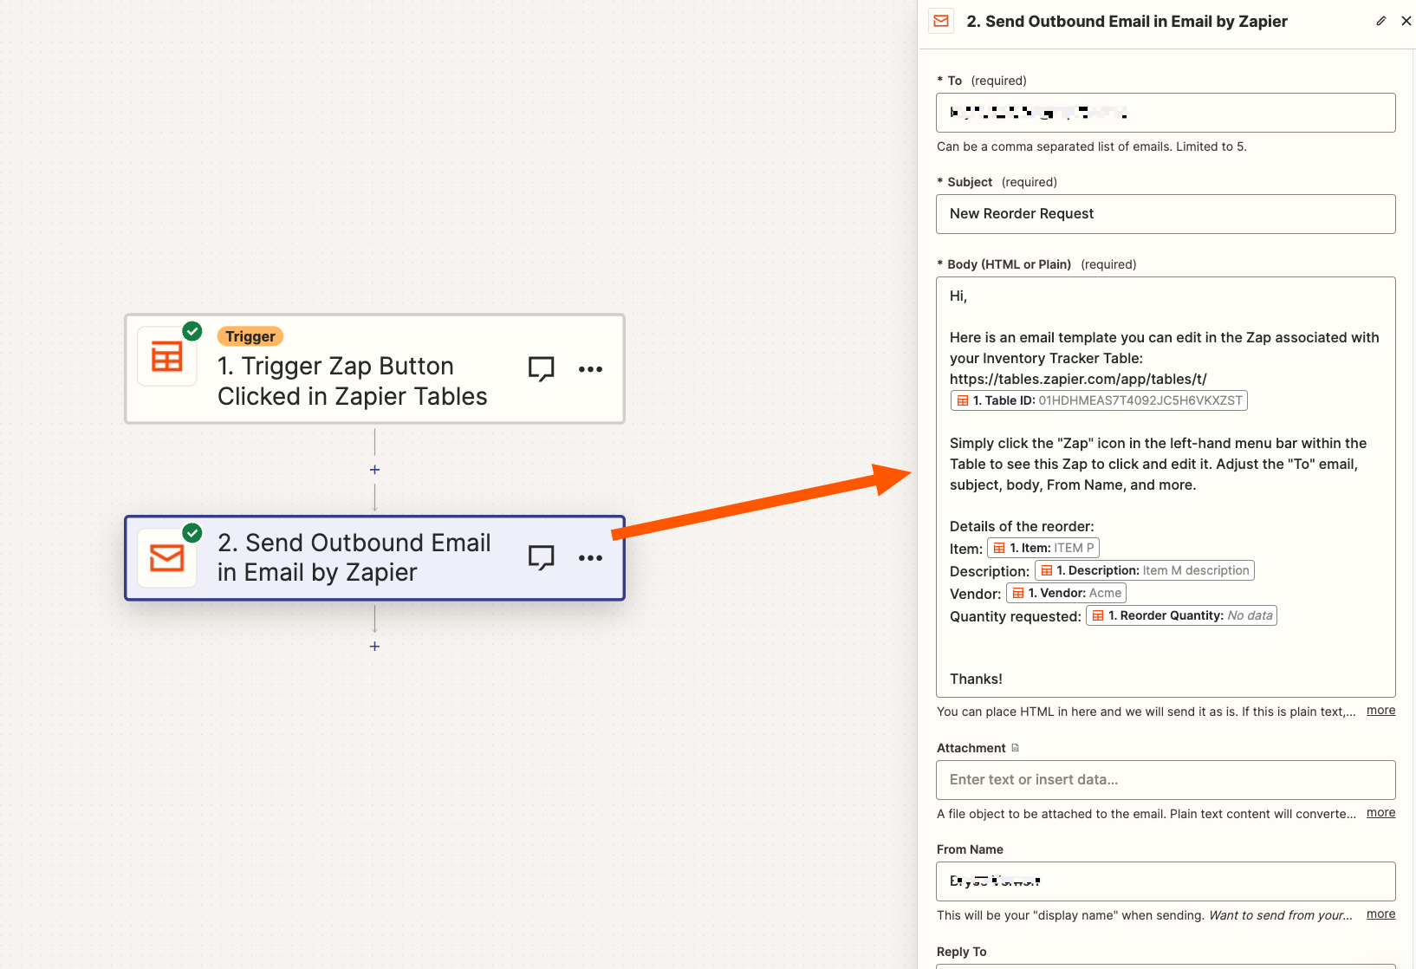This screenshot has height=969, width=1416.
Task: Select the Send Outbound Email step card
Action: (374, 557)
